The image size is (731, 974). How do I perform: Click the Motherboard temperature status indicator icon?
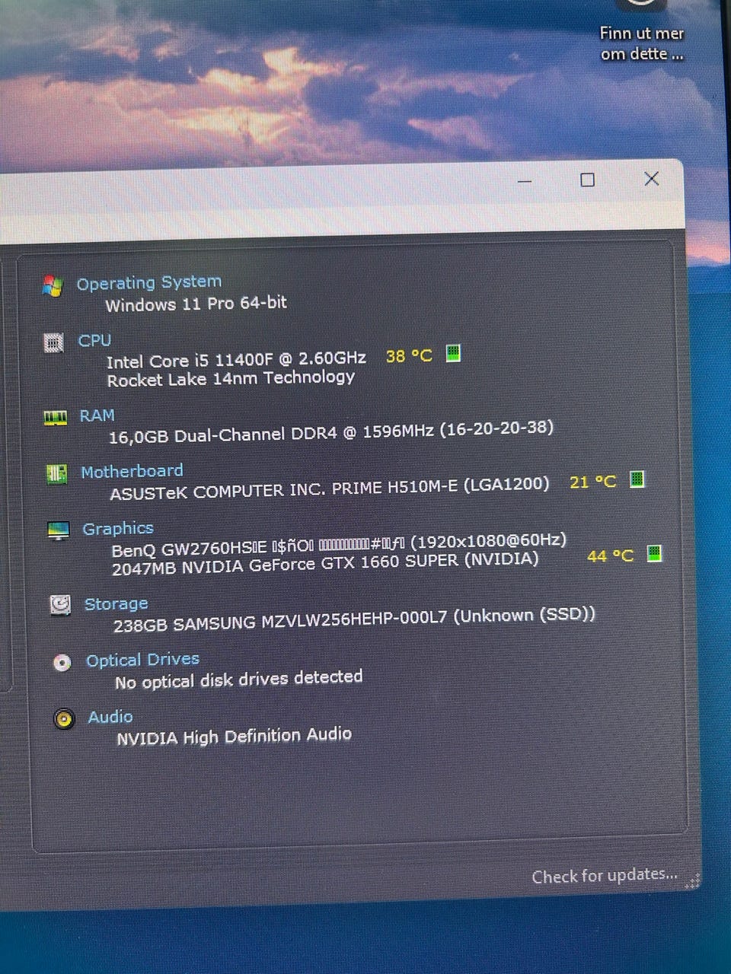(x=637, y=479)
